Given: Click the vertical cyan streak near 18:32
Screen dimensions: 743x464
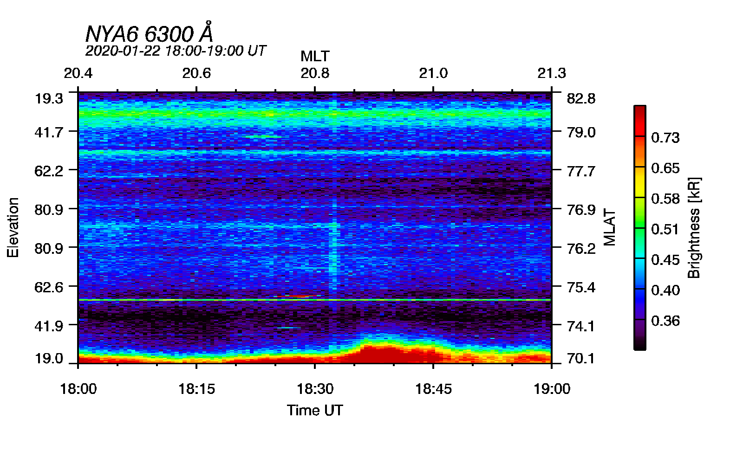Looking at the screenshot, I should click(333, 246).
